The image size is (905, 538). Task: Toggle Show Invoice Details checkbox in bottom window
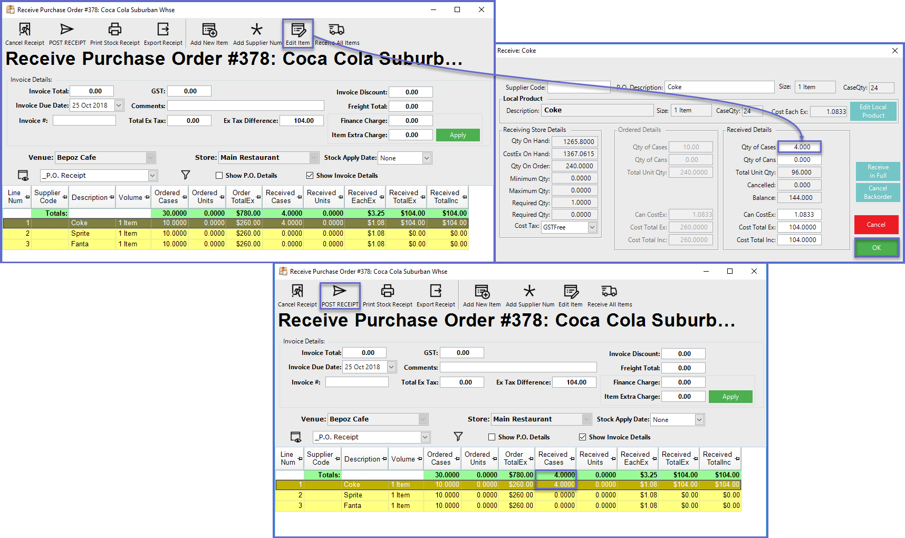pos(583,437)
